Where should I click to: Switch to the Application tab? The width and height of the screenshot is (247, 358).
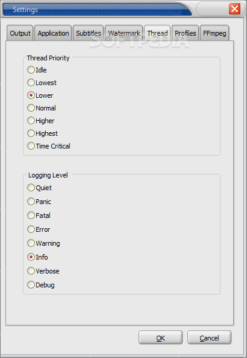click(x=53, y=33)
